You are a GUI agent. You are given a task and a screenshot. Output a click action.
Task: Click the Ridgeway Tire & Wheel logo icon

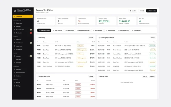pos(15,11)
